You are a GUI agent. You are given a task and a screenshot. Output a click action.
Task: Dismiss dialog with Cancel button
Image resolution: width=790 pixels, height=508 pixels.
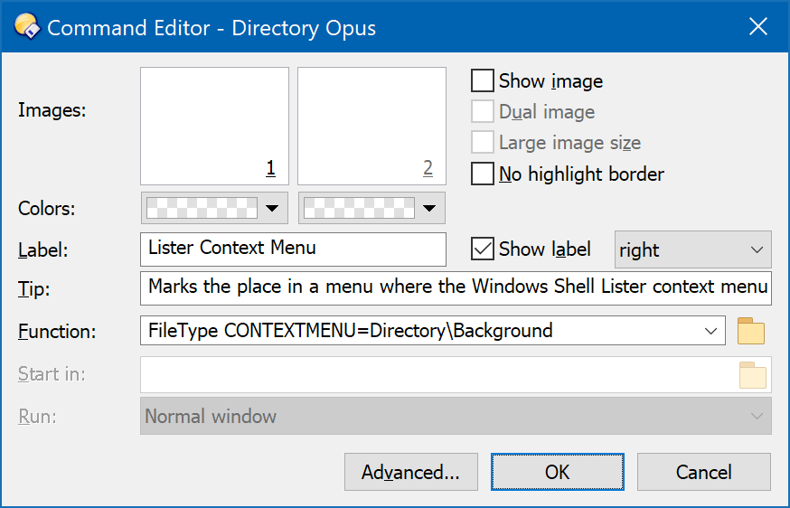pyautogui.click(x=704, y=472)
